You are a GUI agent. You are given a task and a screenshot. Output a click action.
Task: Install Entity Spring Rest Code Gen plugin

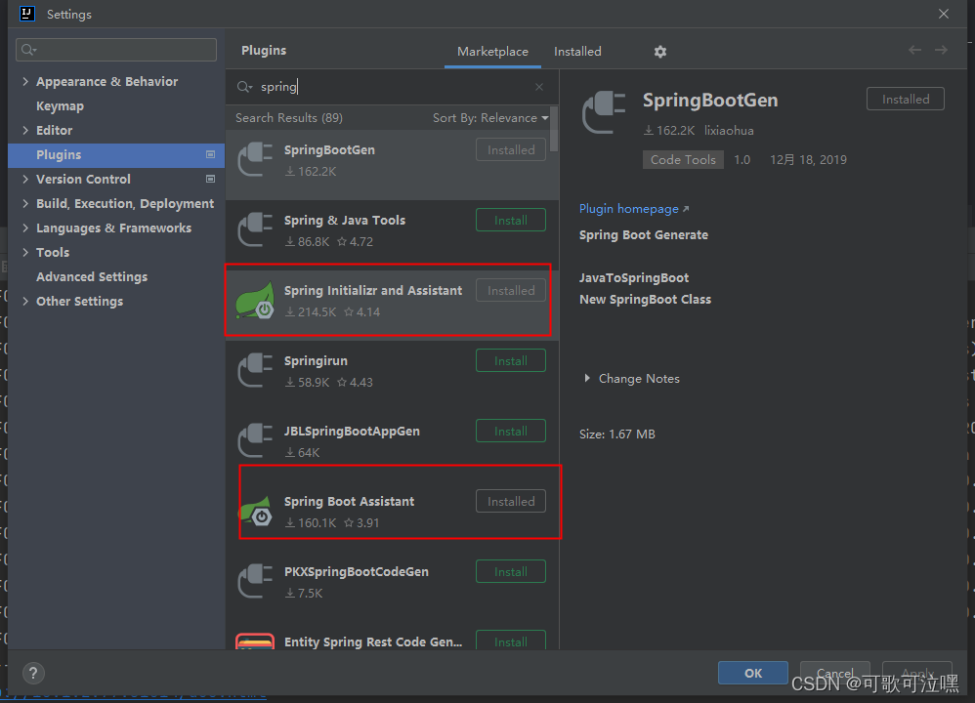point(511,641)
